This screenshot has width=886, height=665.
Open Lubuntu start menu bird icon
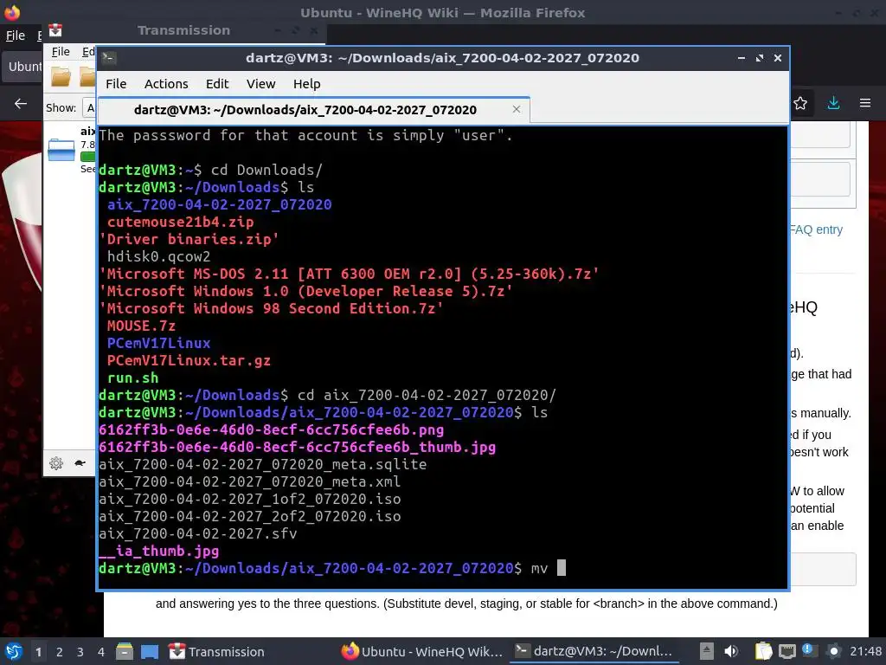coord(14,651)
